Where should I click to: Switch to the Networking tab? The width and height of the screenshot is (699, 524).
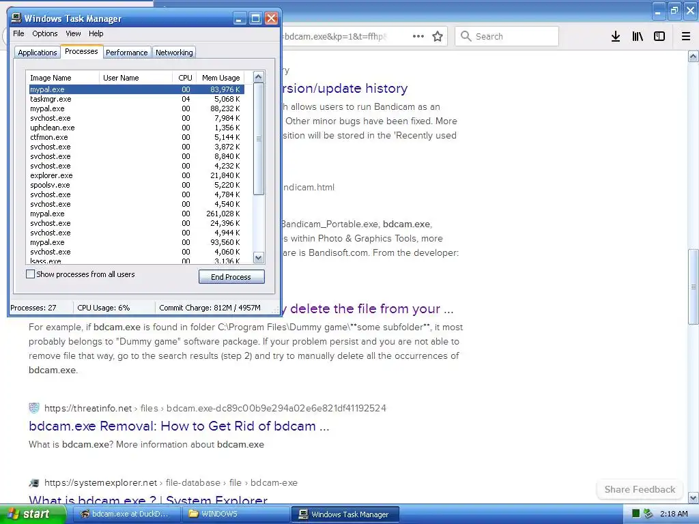[174, 53]
